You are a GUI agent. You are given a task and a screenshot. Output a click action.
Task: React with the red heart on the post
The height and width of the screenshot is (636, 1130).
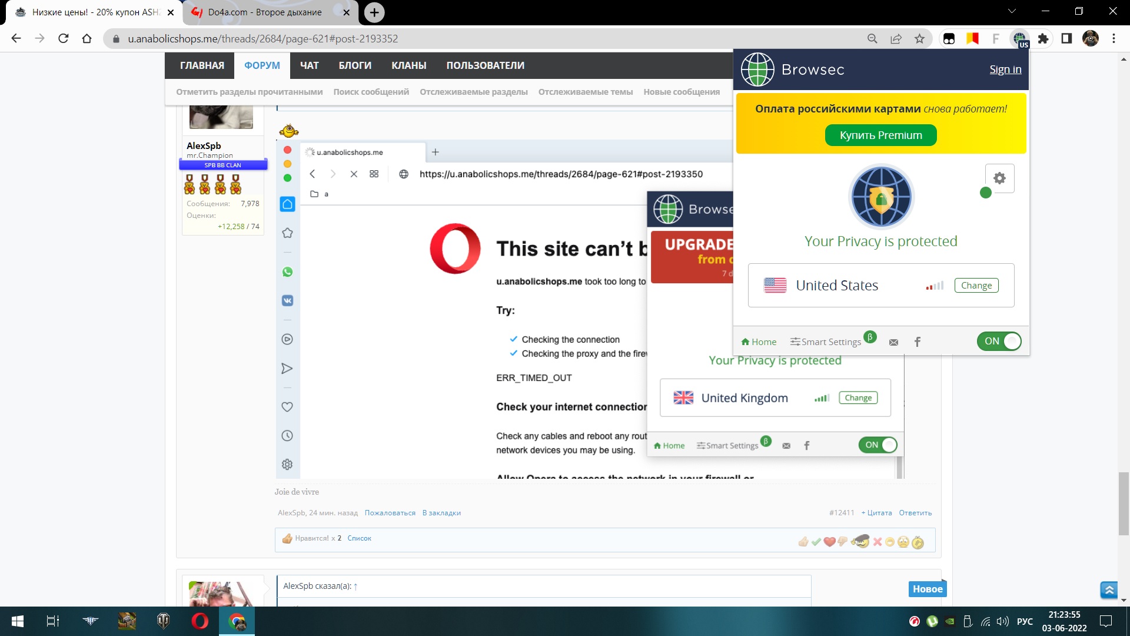[x=830, y=542]
